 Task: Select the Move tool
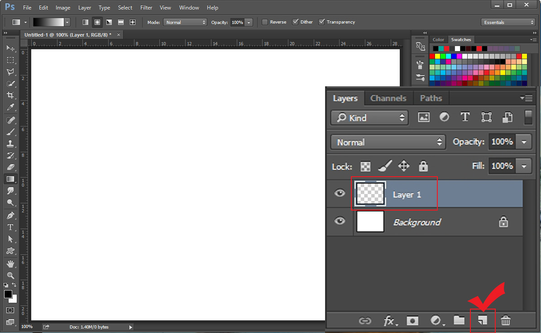[10, 48]
